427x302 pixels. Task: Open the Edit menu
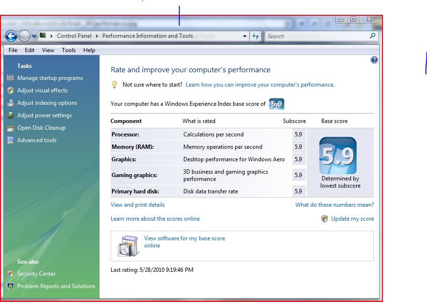coord(29,50)
